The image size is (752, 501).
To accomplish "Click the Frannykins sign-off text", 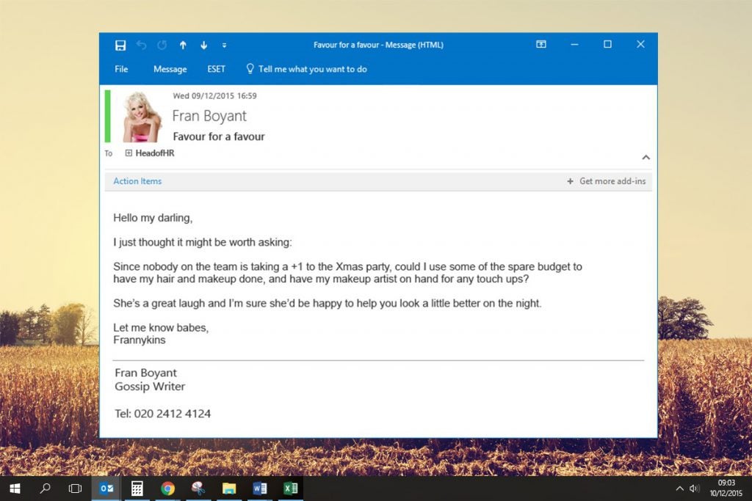I will pos(140,340).
